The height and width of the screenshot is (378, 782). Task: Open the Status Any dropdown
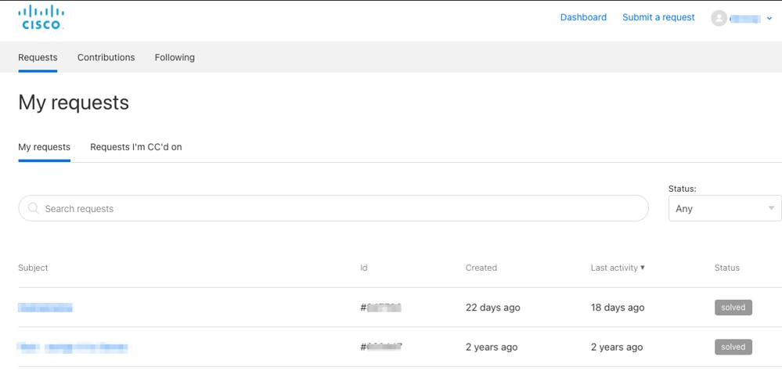[x=725, y=208]
